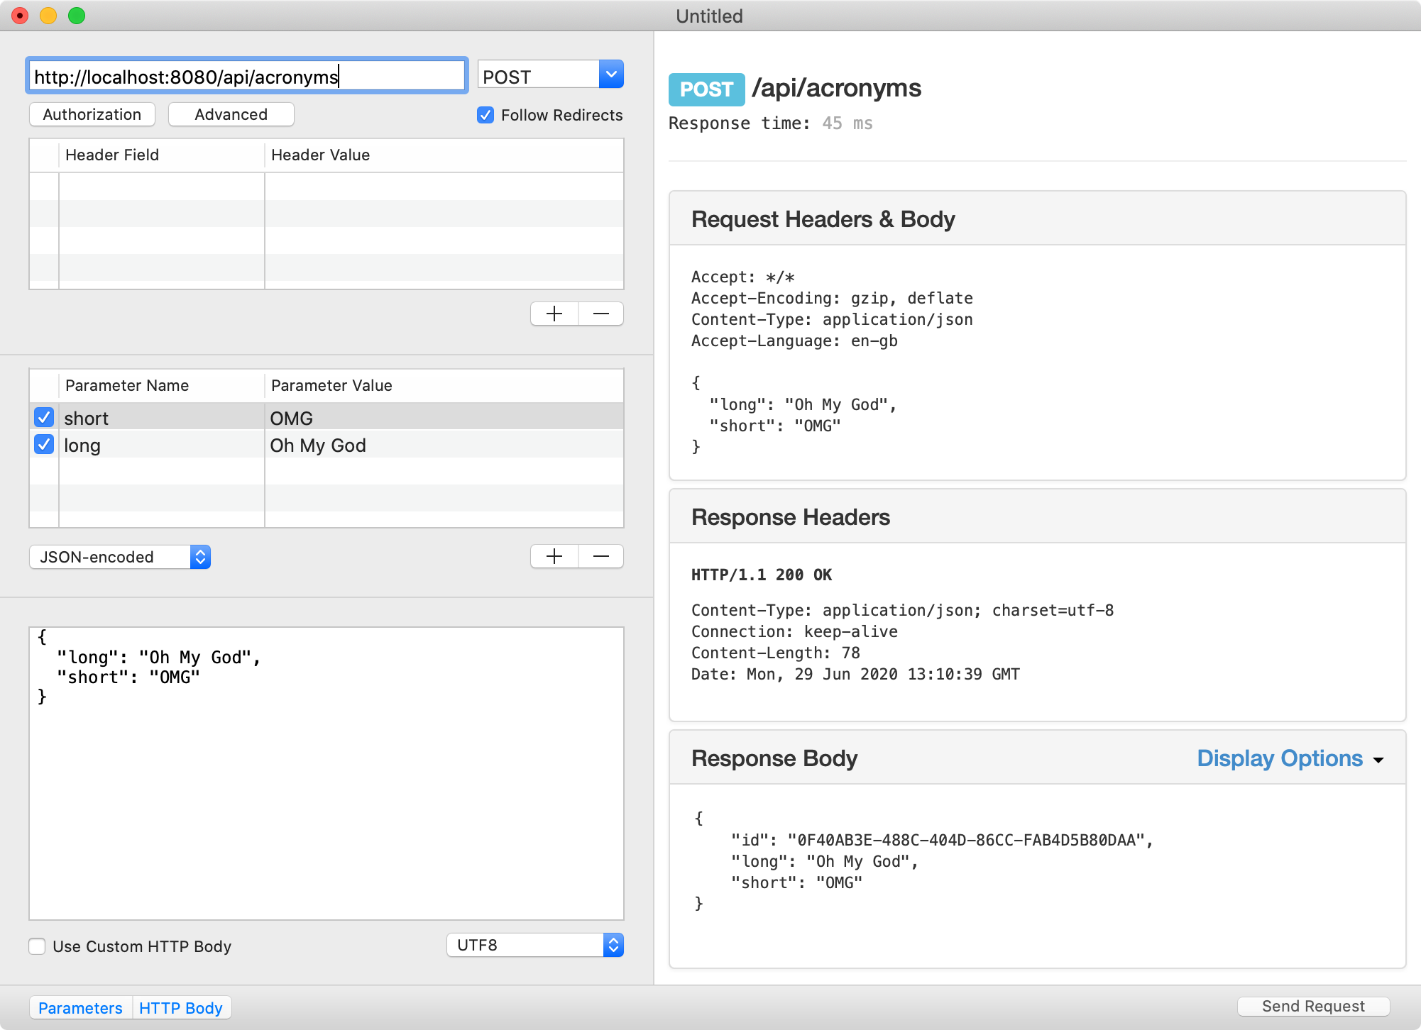The image size is (1421, 1030).
Task: Select 'short' parameter name cell
Action: (162, 418)
